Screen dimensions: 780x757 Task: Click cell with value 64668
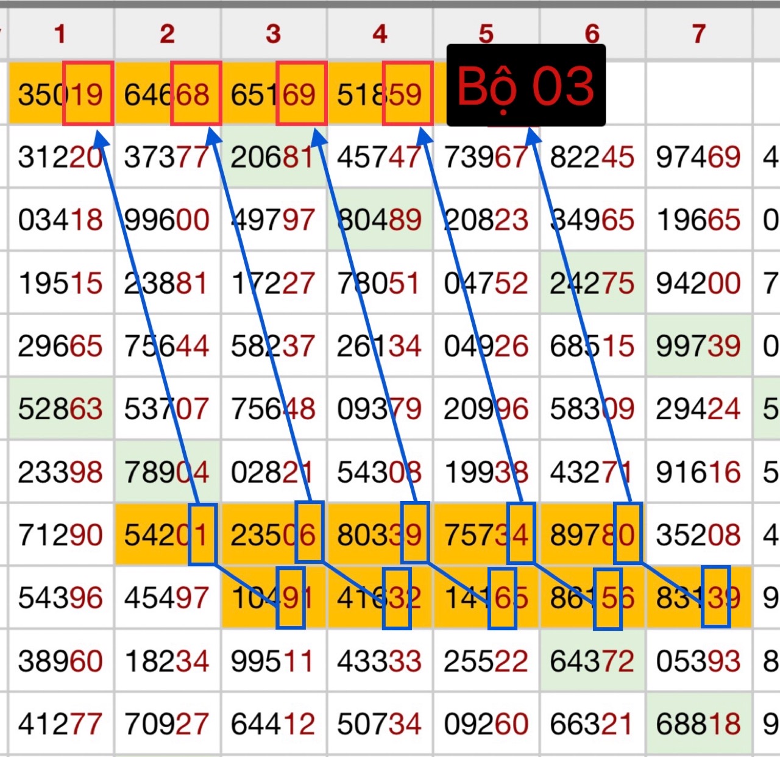[x=168, y=93]
